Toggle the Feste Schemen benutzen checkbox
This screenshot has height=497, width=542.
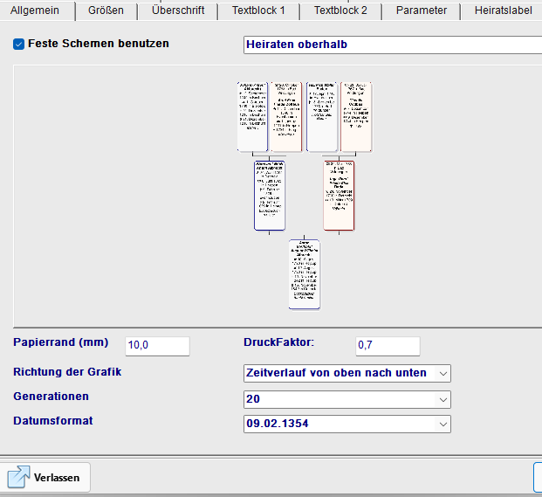click(19, 44)
